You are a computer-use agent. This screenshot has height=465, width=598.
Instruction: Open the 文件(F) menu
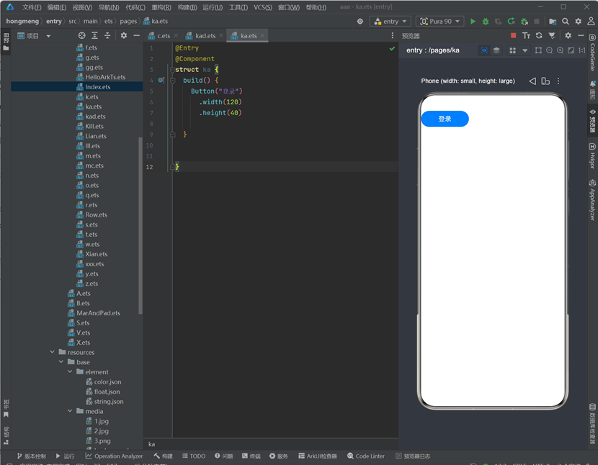coord(32,7)
